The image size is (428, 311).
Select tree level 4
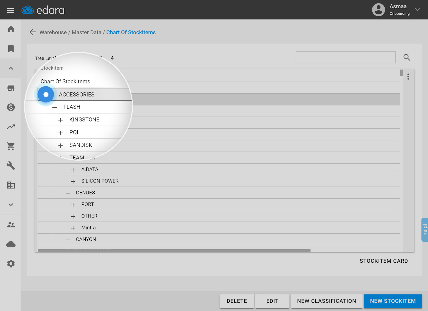pyautogui.click(x=112, y=58)
